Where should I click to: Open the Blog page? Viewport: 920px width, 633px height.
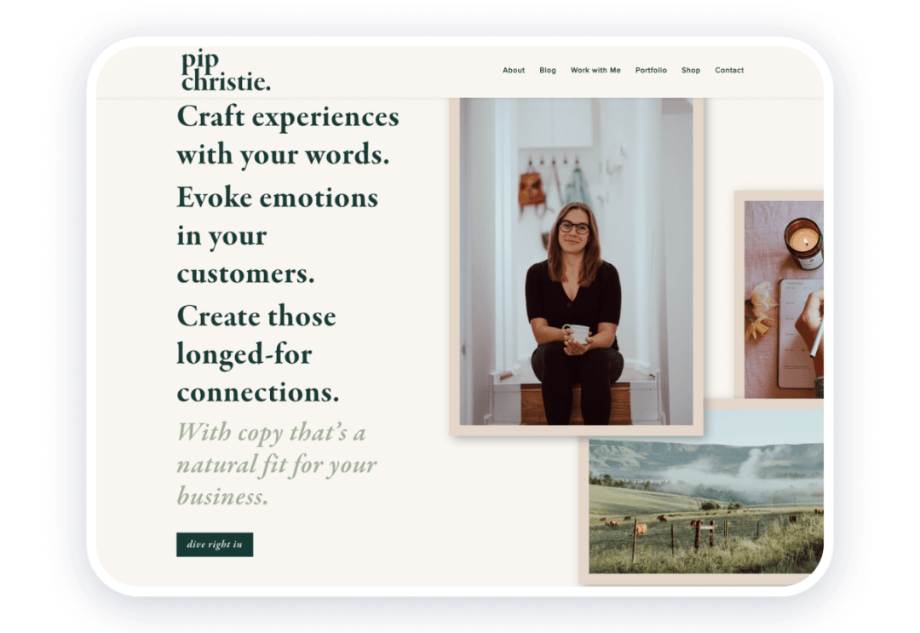548,71
